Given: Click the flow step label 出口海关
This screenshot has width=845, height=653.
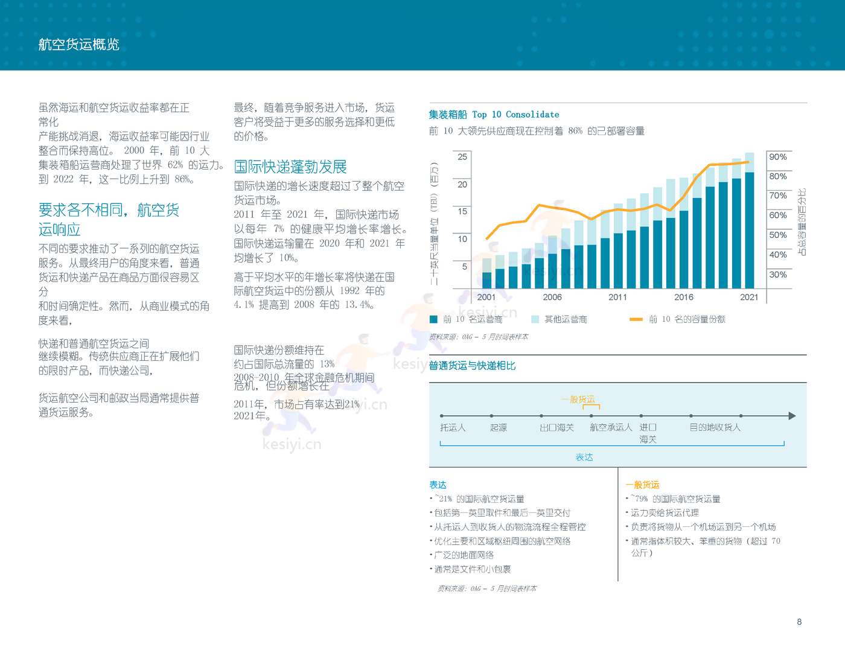Looking at the screenshot, I should pyautogui.click(x=556, y=427).
